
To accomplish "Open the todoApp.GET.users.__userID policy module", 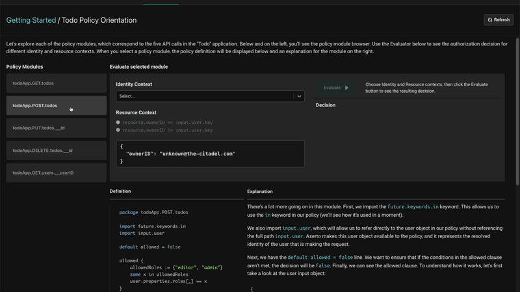I will (x=57, y=173).
